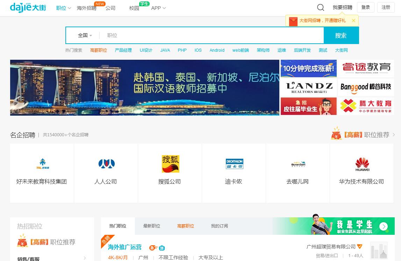Expand the 销售/客服 category arrow

[x=85, y=258]
